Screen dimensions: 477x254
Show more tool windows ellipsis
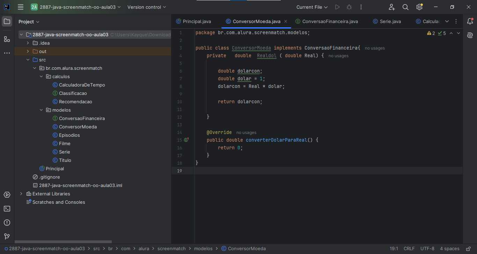[7, 53]
